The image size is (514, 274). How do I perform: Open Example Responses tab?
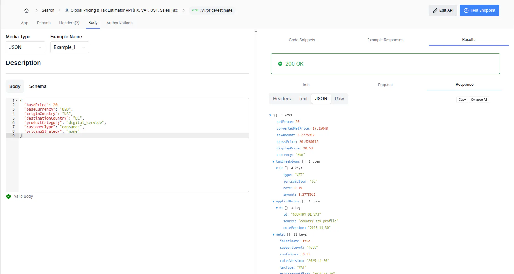385,40
